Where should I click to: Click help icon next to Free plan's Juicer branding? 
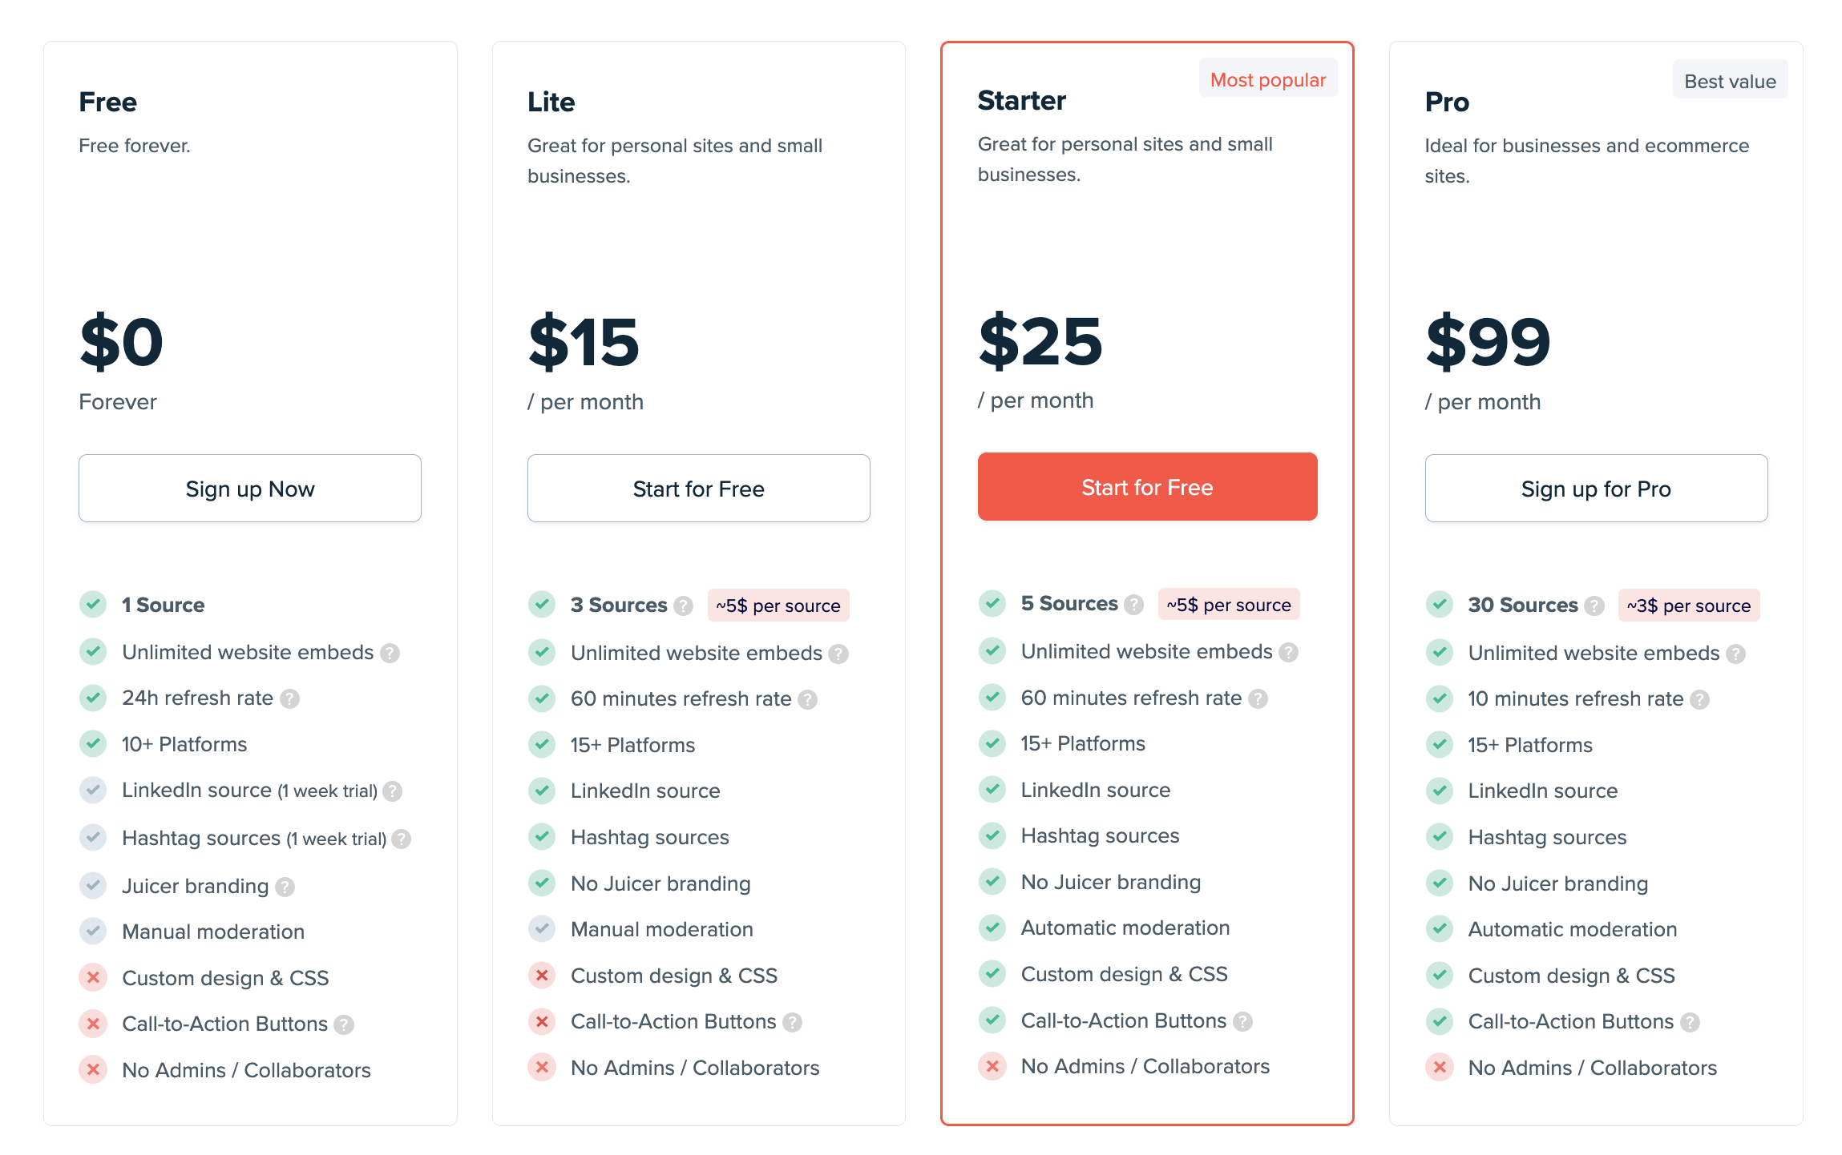[x=285, y=887]
